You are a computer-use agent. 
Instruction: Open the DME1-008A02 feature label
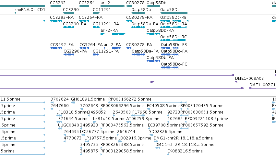coord(249,78)
